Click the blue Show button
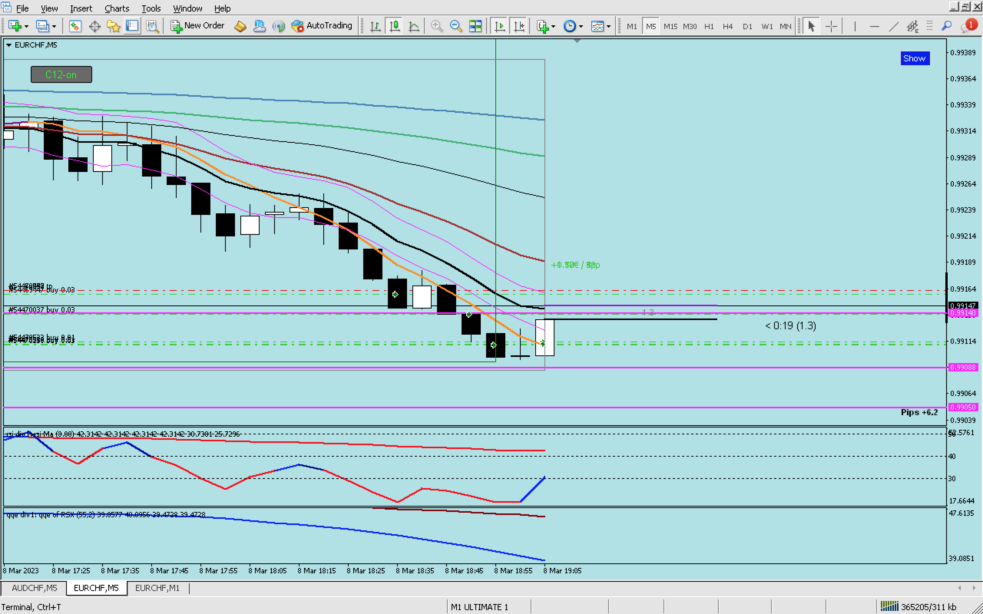 914,58
